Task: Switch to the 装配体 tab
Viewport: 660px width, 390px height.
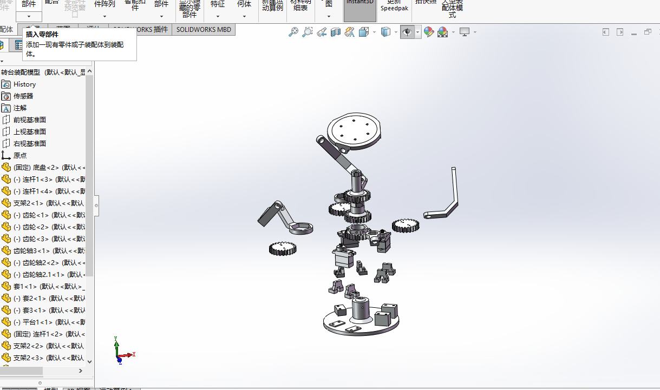Action: 7,30
